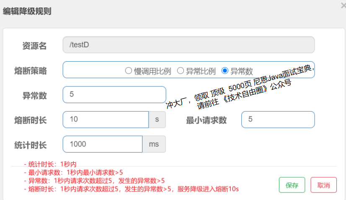This screenshot has height=200, width=346.
Task: Select the 异常数 radio button
Action: (x=225, y=71)
